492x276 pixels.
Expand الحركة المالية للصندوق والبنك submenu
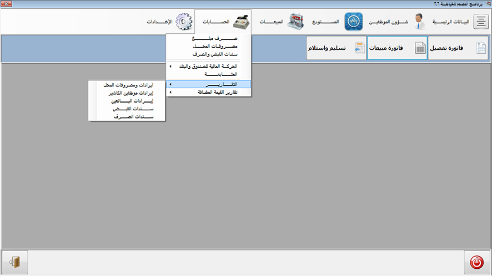(209, 66)
